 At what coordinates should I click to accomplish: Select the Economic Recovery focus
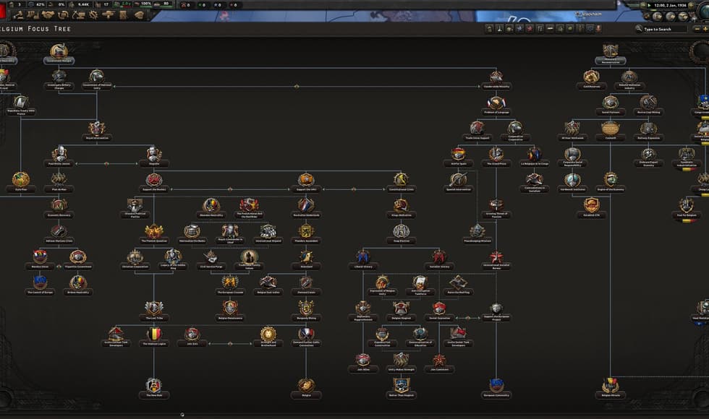[x=59, y=208]
